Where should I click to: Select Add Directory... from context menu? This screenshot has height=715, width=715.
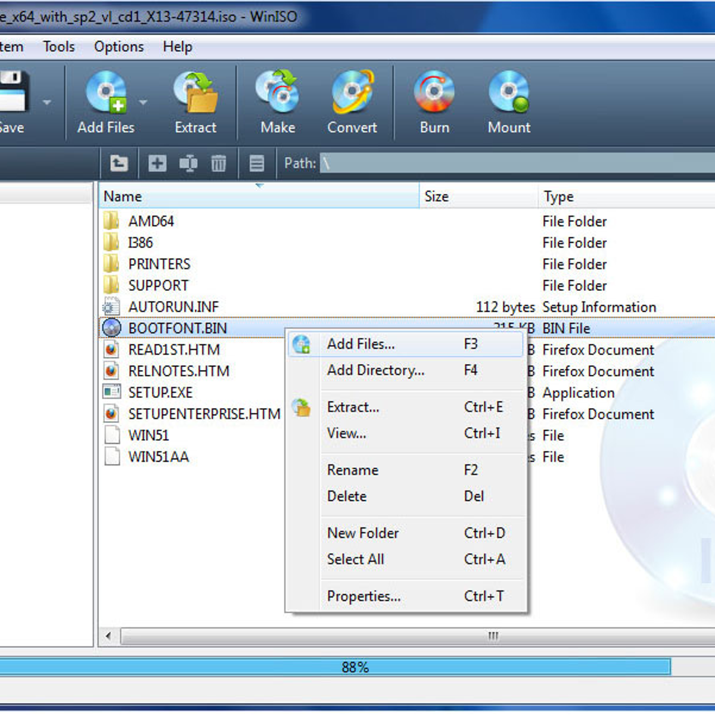(x=375, y=370)
